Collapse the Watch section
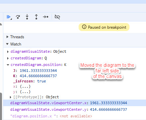Viewport: 146px width, 120px height. coord(7,44)
